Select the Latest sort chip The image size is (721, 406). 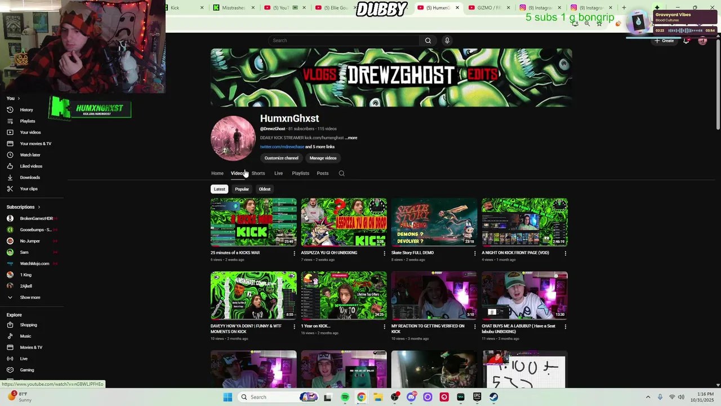point(219,189)
